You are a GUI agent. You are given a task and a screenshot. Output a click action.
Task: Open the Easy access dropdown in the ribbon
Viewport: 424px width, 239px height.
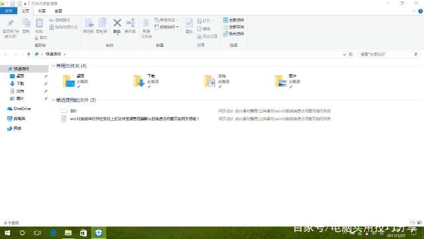coord(166,27)
